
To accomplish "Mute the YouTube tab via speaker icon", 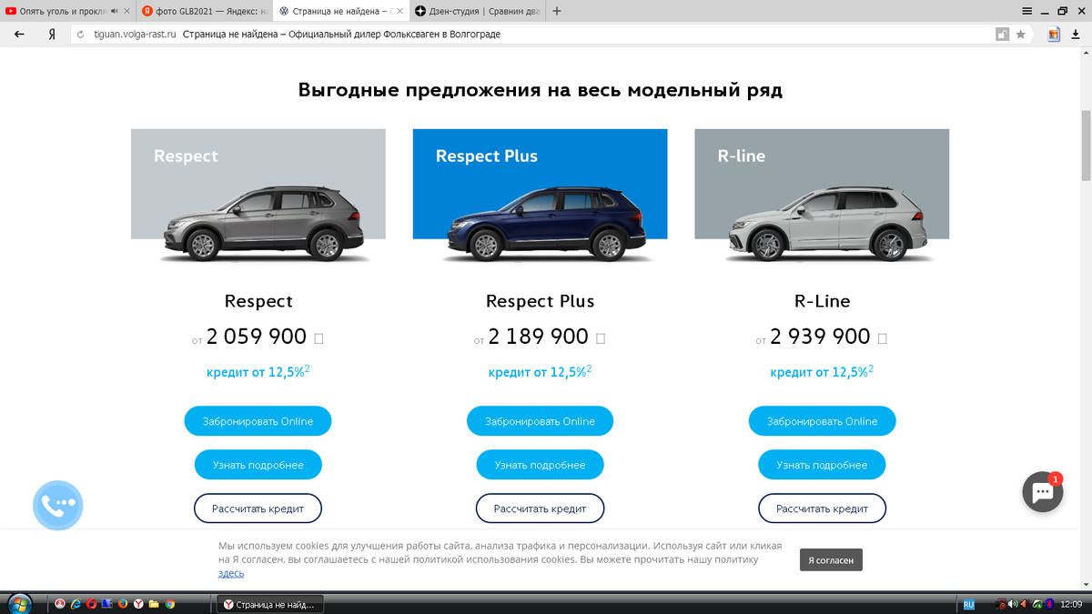I will [x=115, y=11].
